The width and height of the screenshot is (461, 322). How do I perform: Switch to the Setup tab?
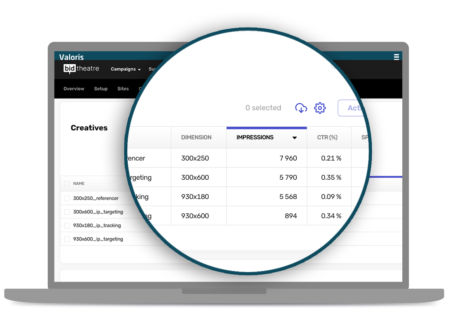click(x=101, y=89)
